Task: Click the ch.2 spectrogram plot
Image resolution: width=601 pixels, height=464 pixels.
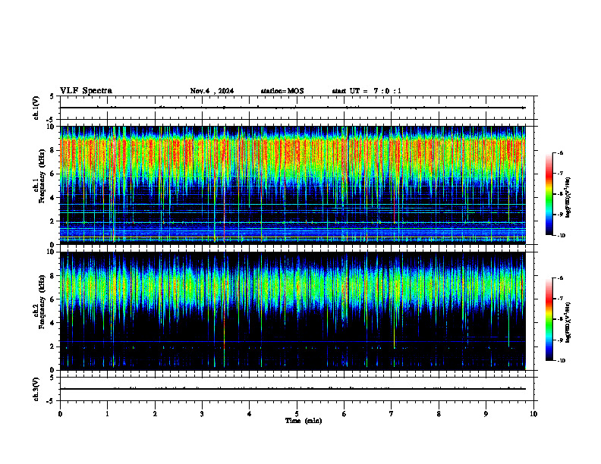Action: point(293,311)
